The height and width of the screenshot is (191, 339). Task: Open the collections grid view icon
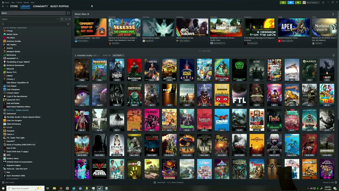(68, 13)
